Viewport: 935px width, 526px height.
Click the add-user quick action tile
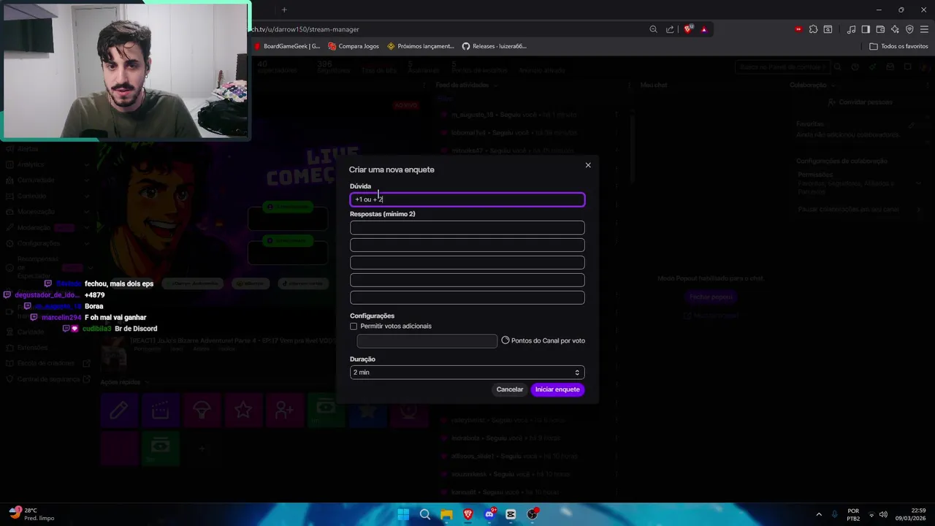pos(285,411)
